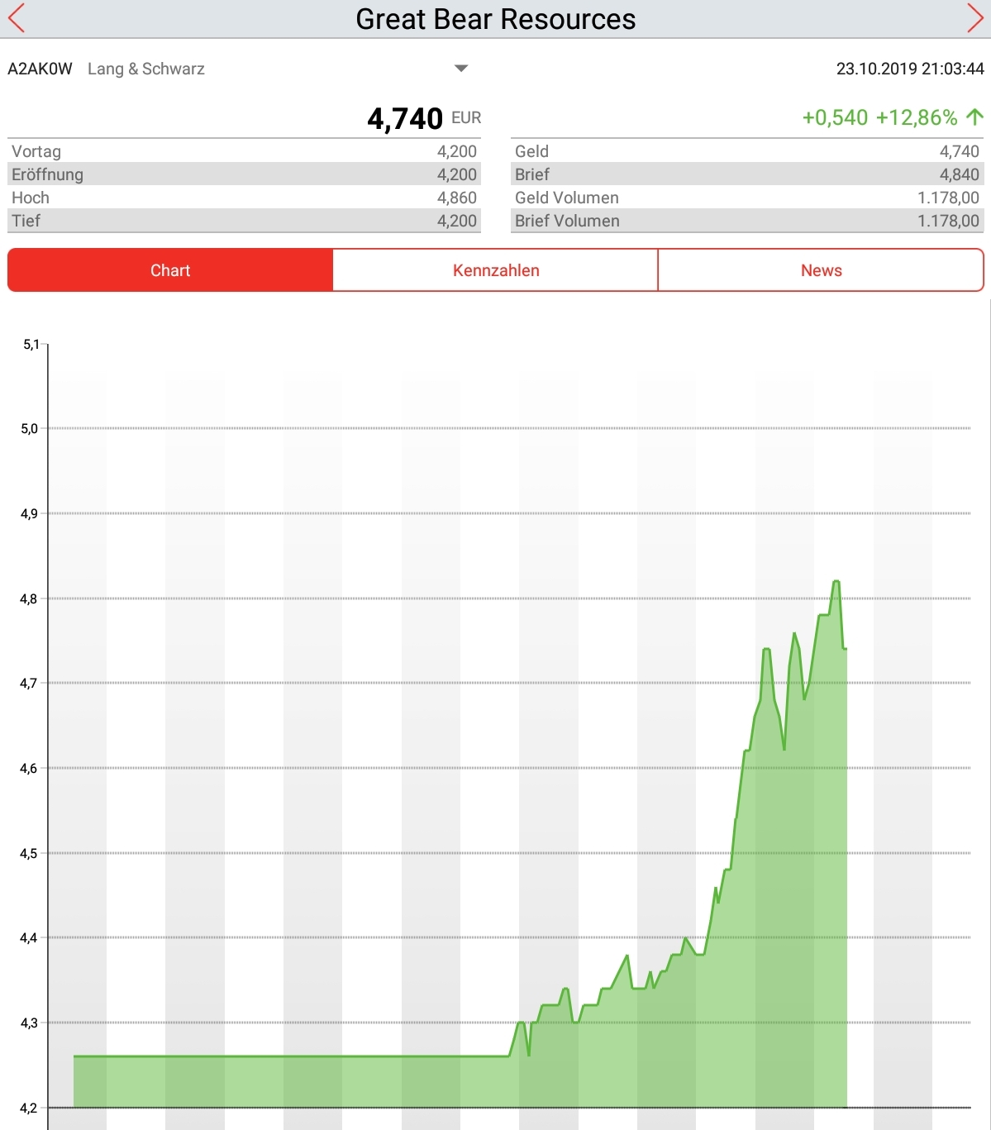Go to next stock with right arrow
Viewport: 991px width, 1130px height.
[974, 18]
